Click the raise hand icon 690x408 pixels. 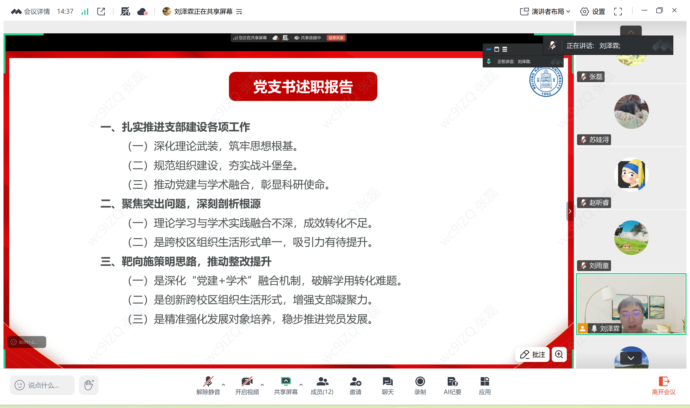click(89, 385)
